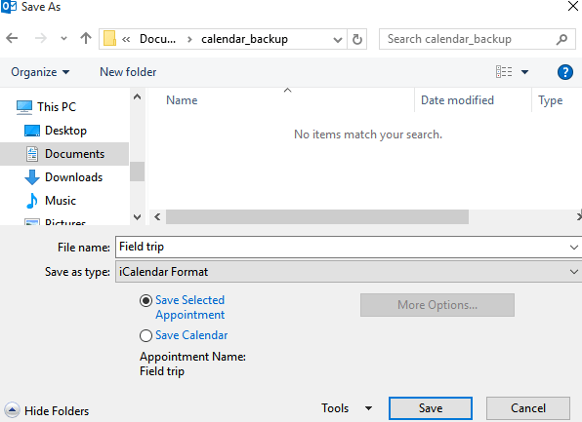582x422 pixels.
Task: Click the Cancel button
Action: pyautogui.click(x=528, y=408)
